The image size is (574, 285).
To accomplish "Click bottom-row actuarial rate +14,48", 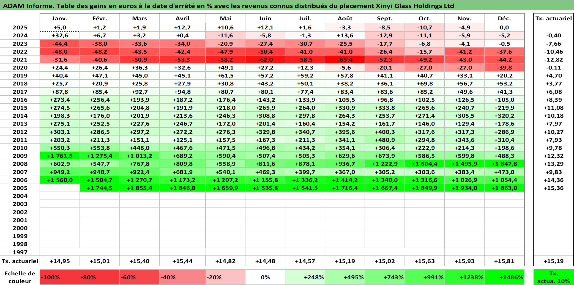I will click(265, 261).
